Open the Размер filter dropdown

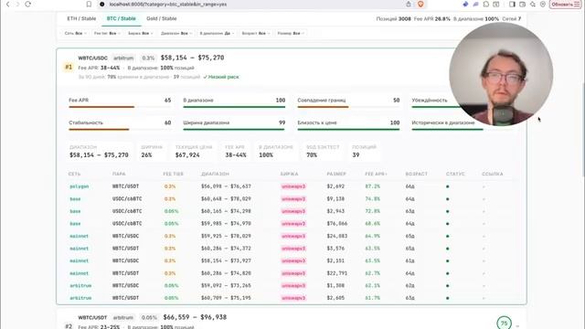click(291, 33)
